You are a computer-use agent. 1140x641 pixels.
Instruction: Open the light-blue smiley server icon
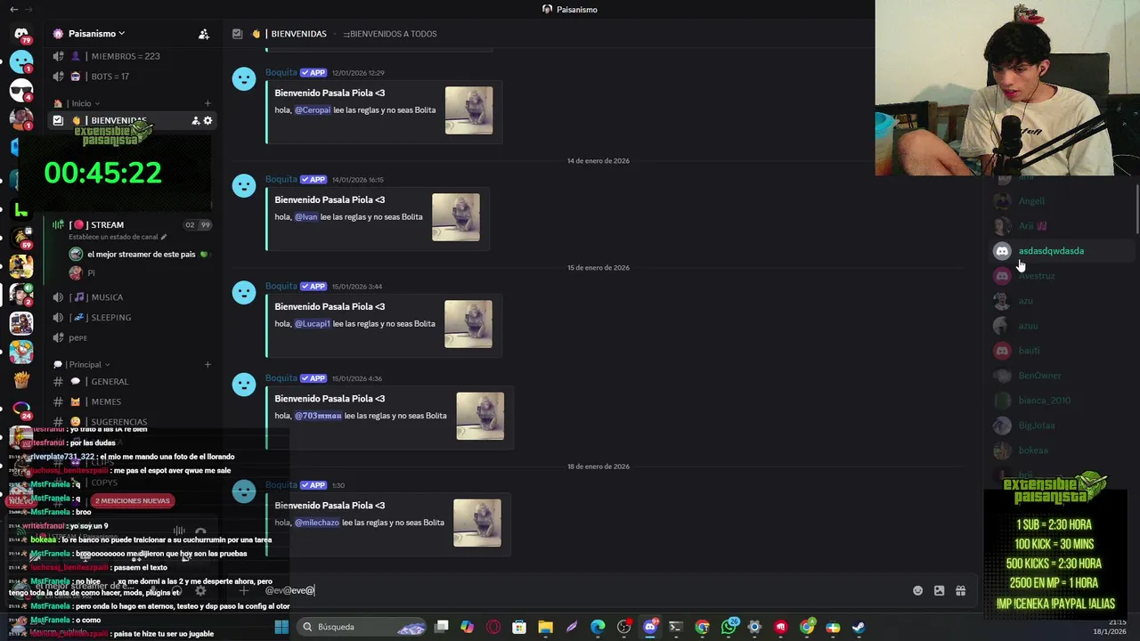click(x=21, y=62)
